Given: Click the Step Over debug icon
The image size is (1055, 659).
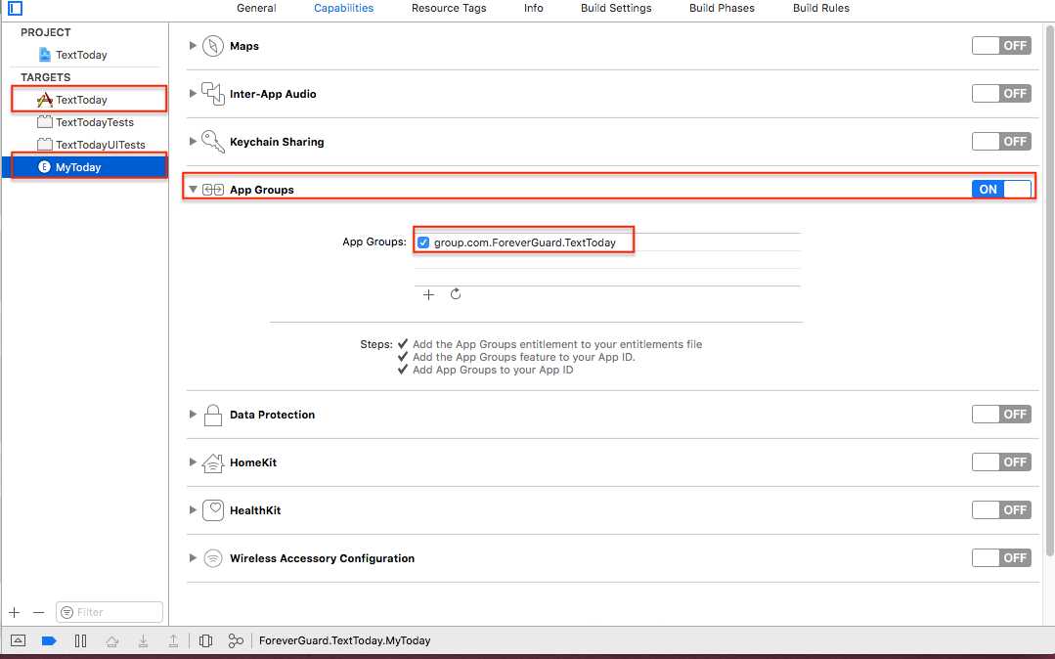Looking at the screenshot, I should (x=112, y=640).
